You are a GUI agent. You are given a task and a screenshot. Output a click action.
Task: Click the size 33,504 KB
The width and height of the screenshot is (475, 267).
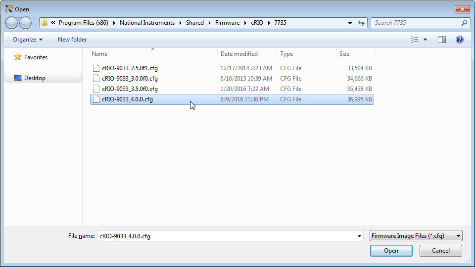click(359, 68)
